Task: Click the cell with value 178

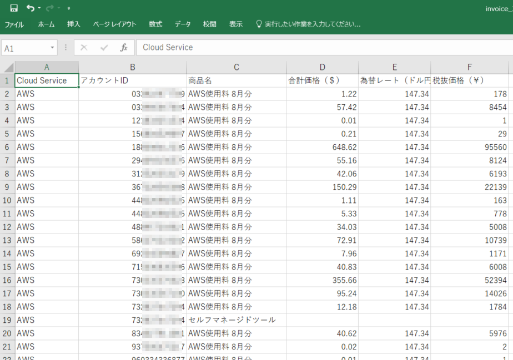Action: point(470,94)
